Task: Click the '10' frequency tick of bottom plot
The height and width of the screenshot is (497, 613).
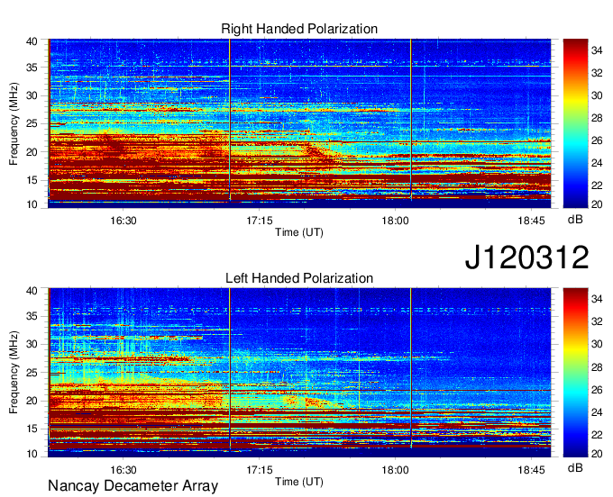Action: click(32, 454)
